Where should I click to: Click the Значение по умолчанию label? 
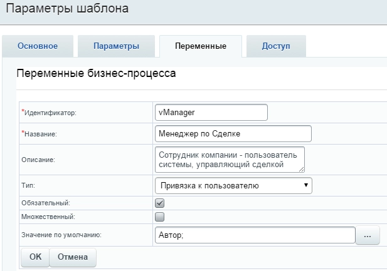(x=61, y=235)
